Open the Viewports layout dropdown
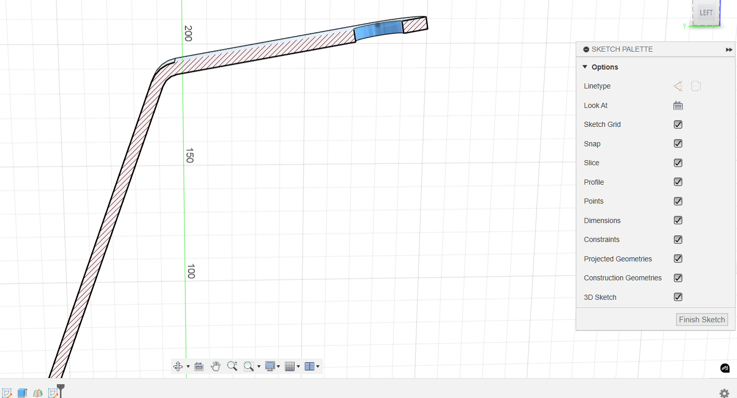Screen dimensions: 737x398 (312, 366)
